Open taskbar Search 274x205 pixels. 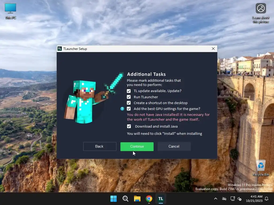point(125,199)
